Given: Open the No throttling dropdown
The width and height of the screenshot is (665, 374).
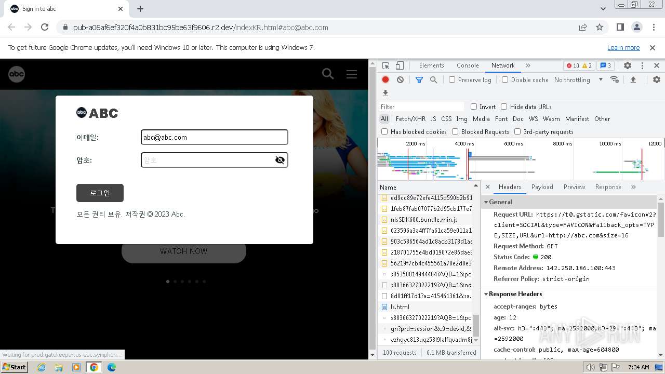Looking at the screenshot, I should tap(578, 80).
